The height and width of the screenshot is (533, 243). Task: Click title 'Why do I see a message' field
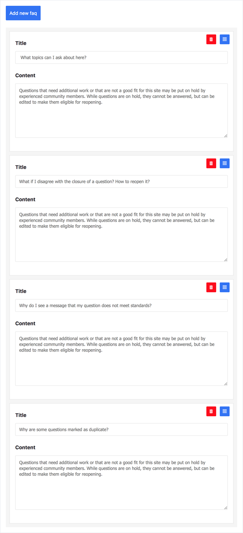click(122, 305)
